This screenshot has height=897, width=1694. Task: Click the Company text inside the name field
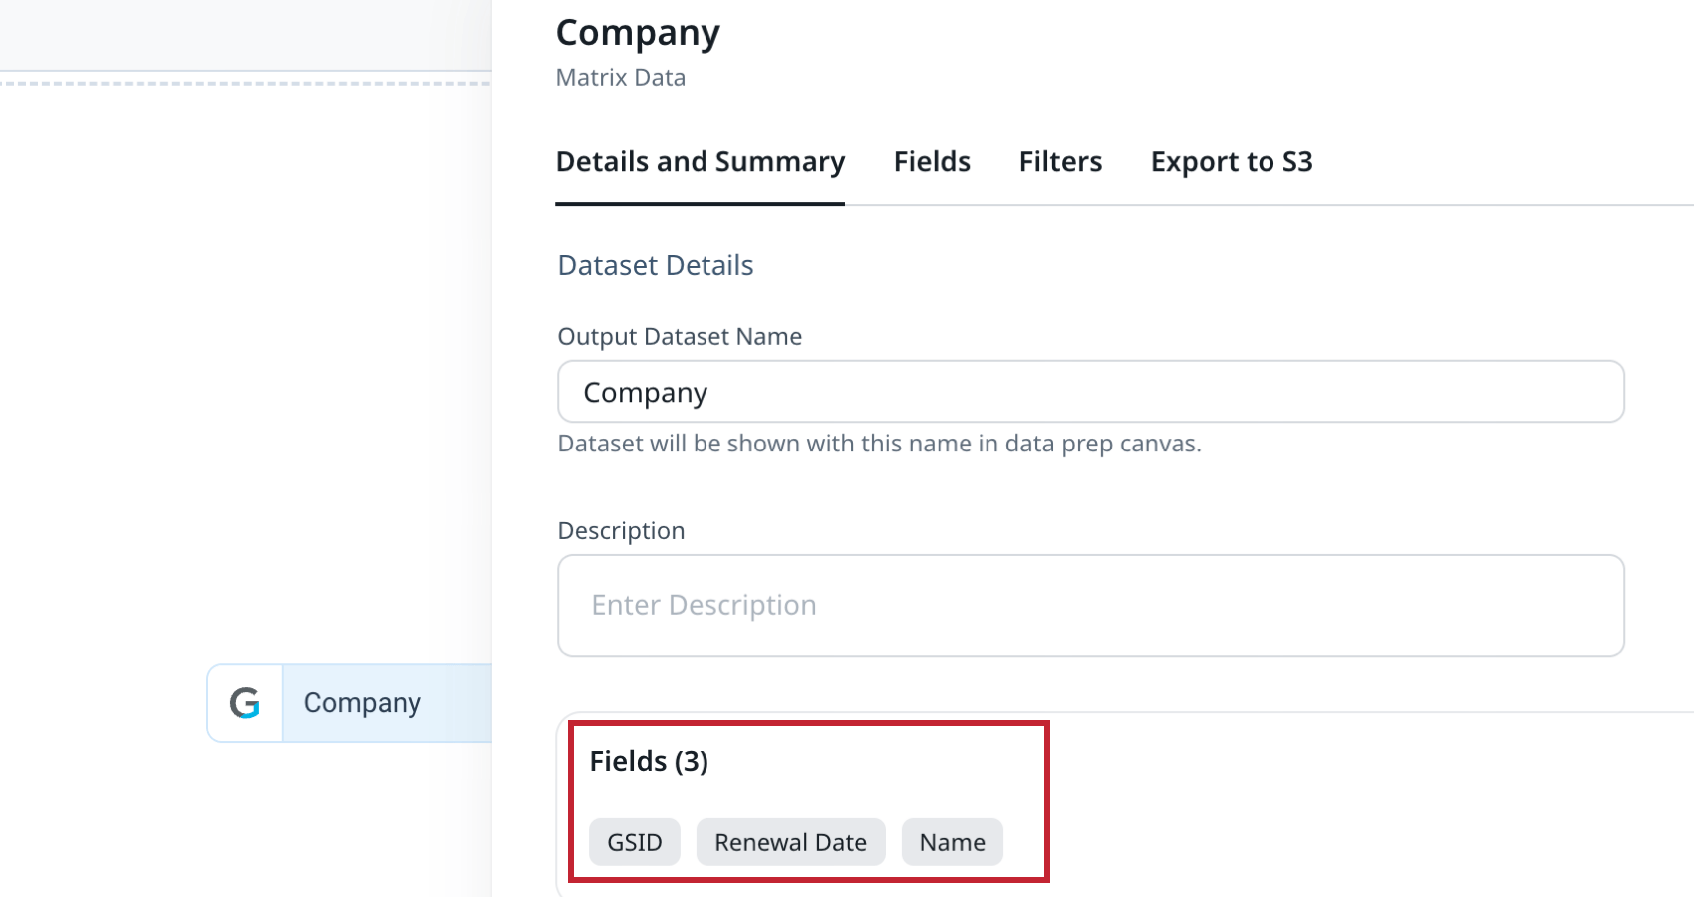pos(646,392)
